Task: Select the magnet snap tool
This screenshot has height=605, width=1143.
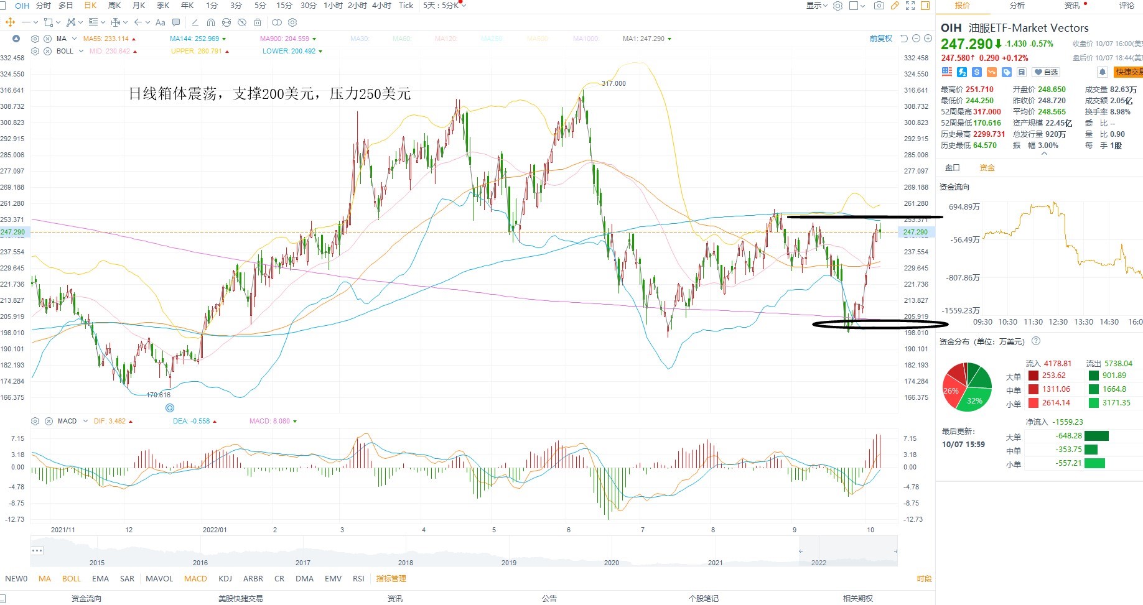Action: (211, 22)
